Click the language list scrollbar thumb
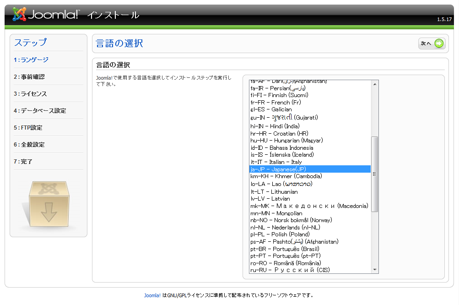The image size is (459, 305). pos(375,174)
